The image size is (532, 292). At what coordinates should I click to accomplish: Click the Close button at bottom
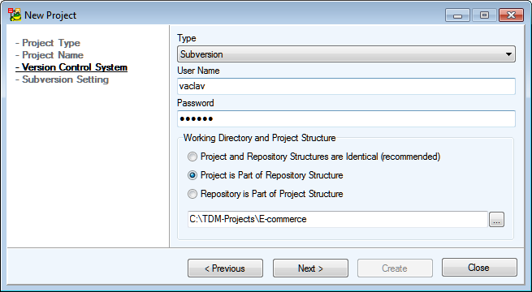tap(479, 268)
